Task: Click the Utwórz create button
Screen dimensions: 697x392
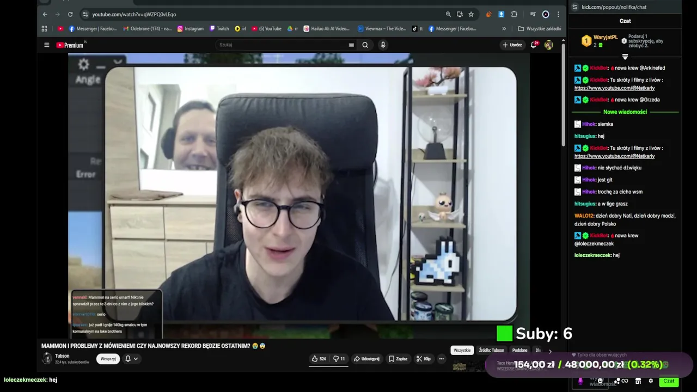Action: (512, 45)
